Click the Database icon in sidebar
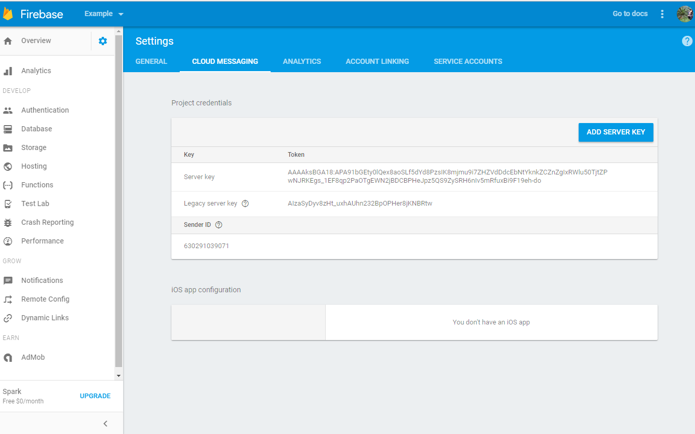The height and width of the screenshot is (434, 695). (x=8, y=129)
